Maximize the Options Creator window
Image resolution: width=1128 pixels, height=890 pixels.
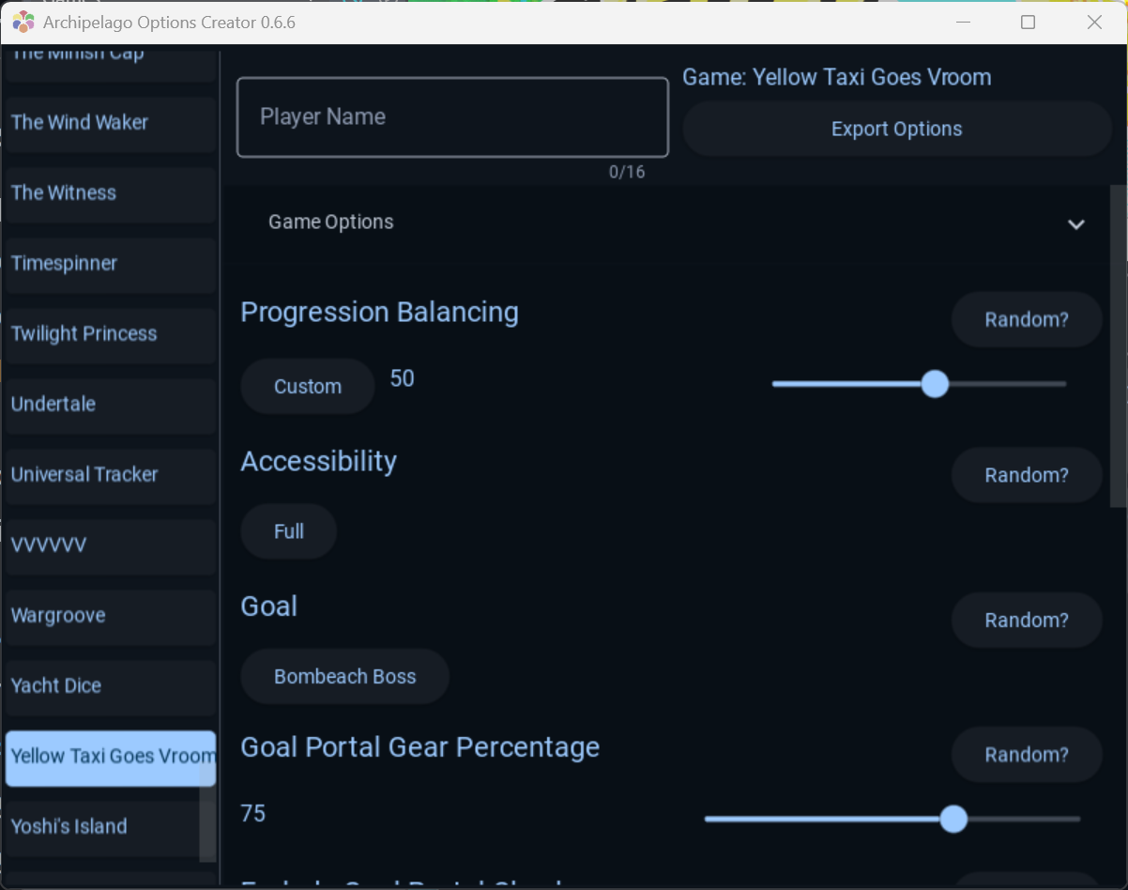1029,22
